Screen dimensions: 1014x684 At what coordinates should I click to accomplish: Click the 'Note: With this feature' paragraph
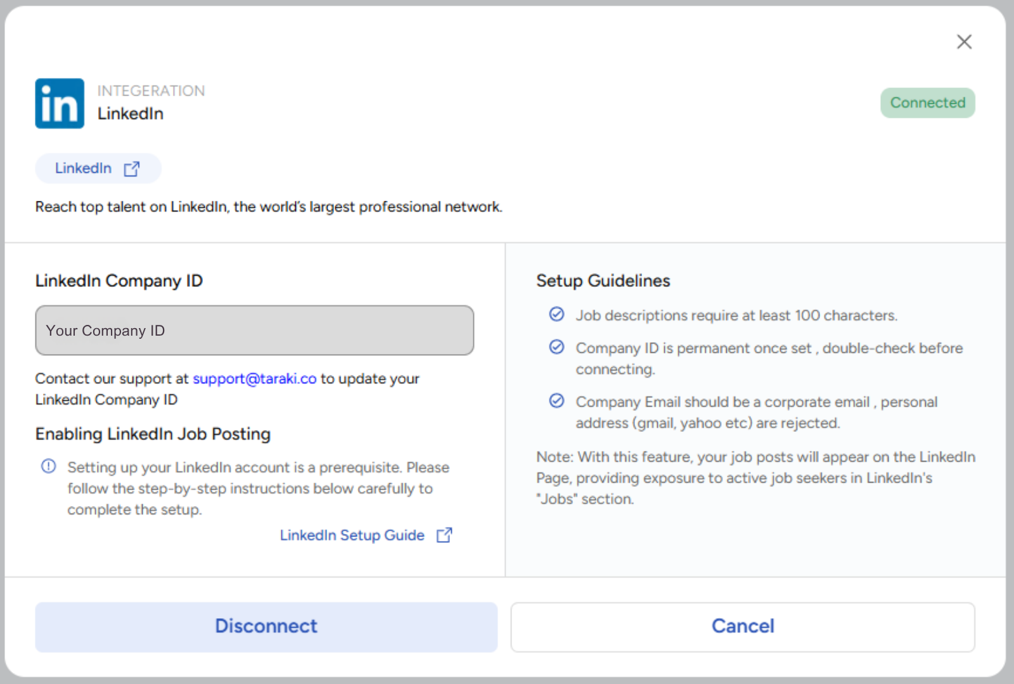coord(756,478)
